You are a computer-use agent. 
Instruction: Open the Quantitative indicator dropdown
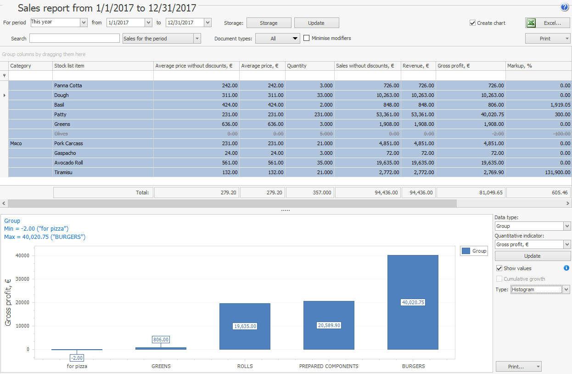(566, 244)
